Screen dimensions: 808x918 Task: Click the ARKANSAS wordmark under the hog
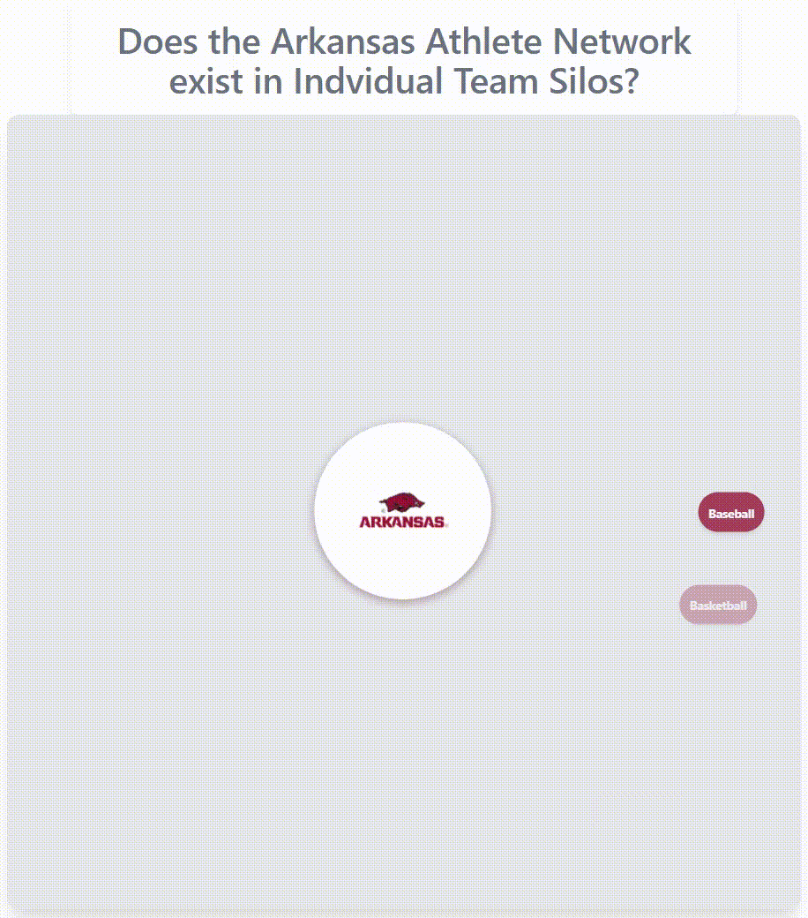coord(402,522)
